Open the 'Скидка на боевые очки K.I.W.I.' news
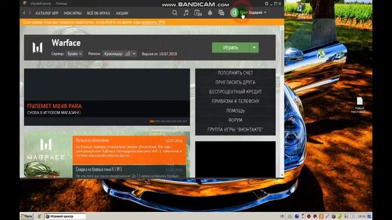392x220 pixels. tap(129, 172)
